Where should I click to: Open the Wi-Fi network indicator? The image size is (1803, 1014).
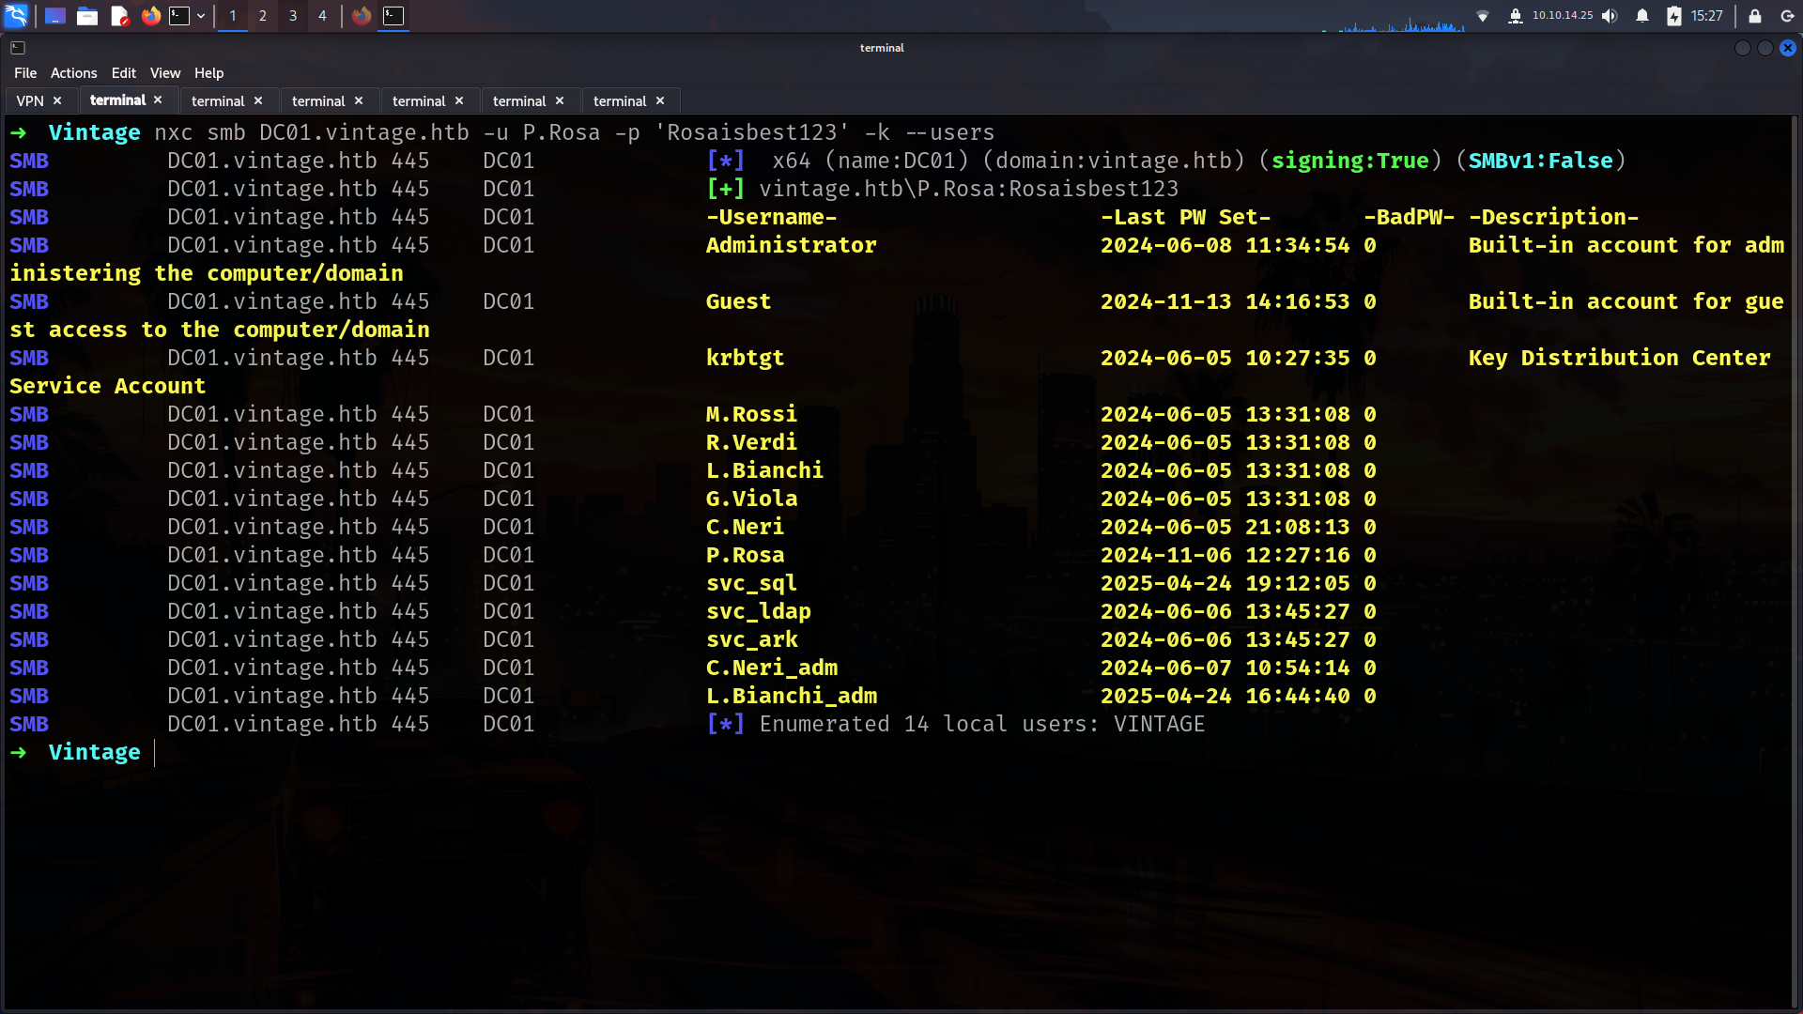pyautogui.click(x=1483, y=16)
